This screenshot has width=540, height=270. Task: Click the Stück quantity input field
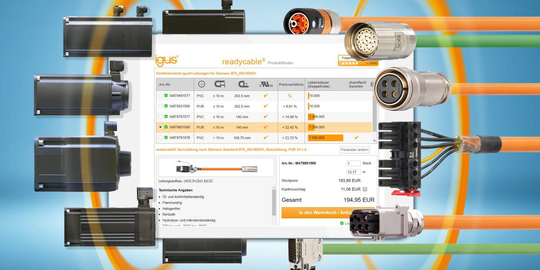click(353, 163)
